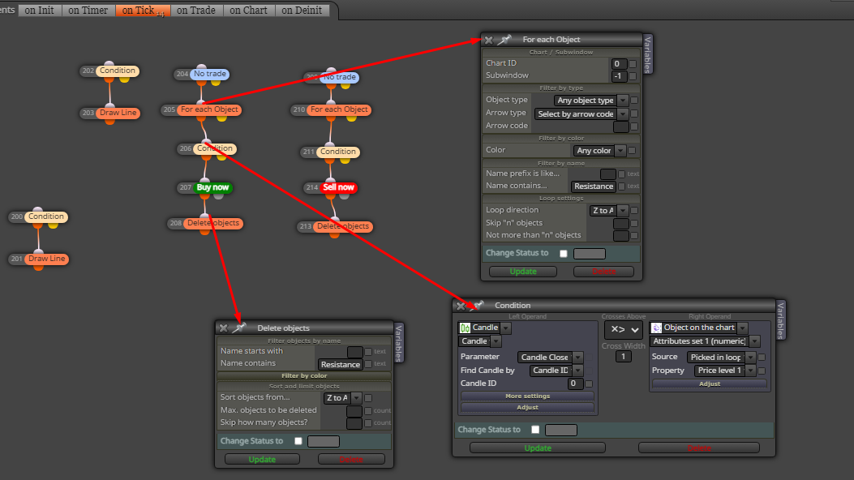The height and width of the screenshot is (480, 854).
Task: Click Adjust under Right Operand
Action: click(x=709, y=384)
